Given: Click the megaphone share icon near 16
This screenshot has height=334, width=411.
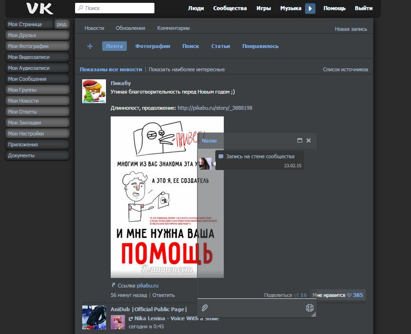Looking at the screenshot, I should pos(296,295).
